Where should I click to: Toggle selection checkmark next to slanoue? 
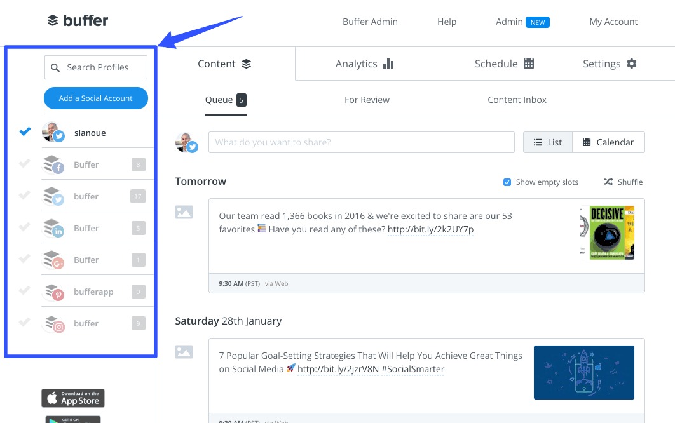pos(24,132)
